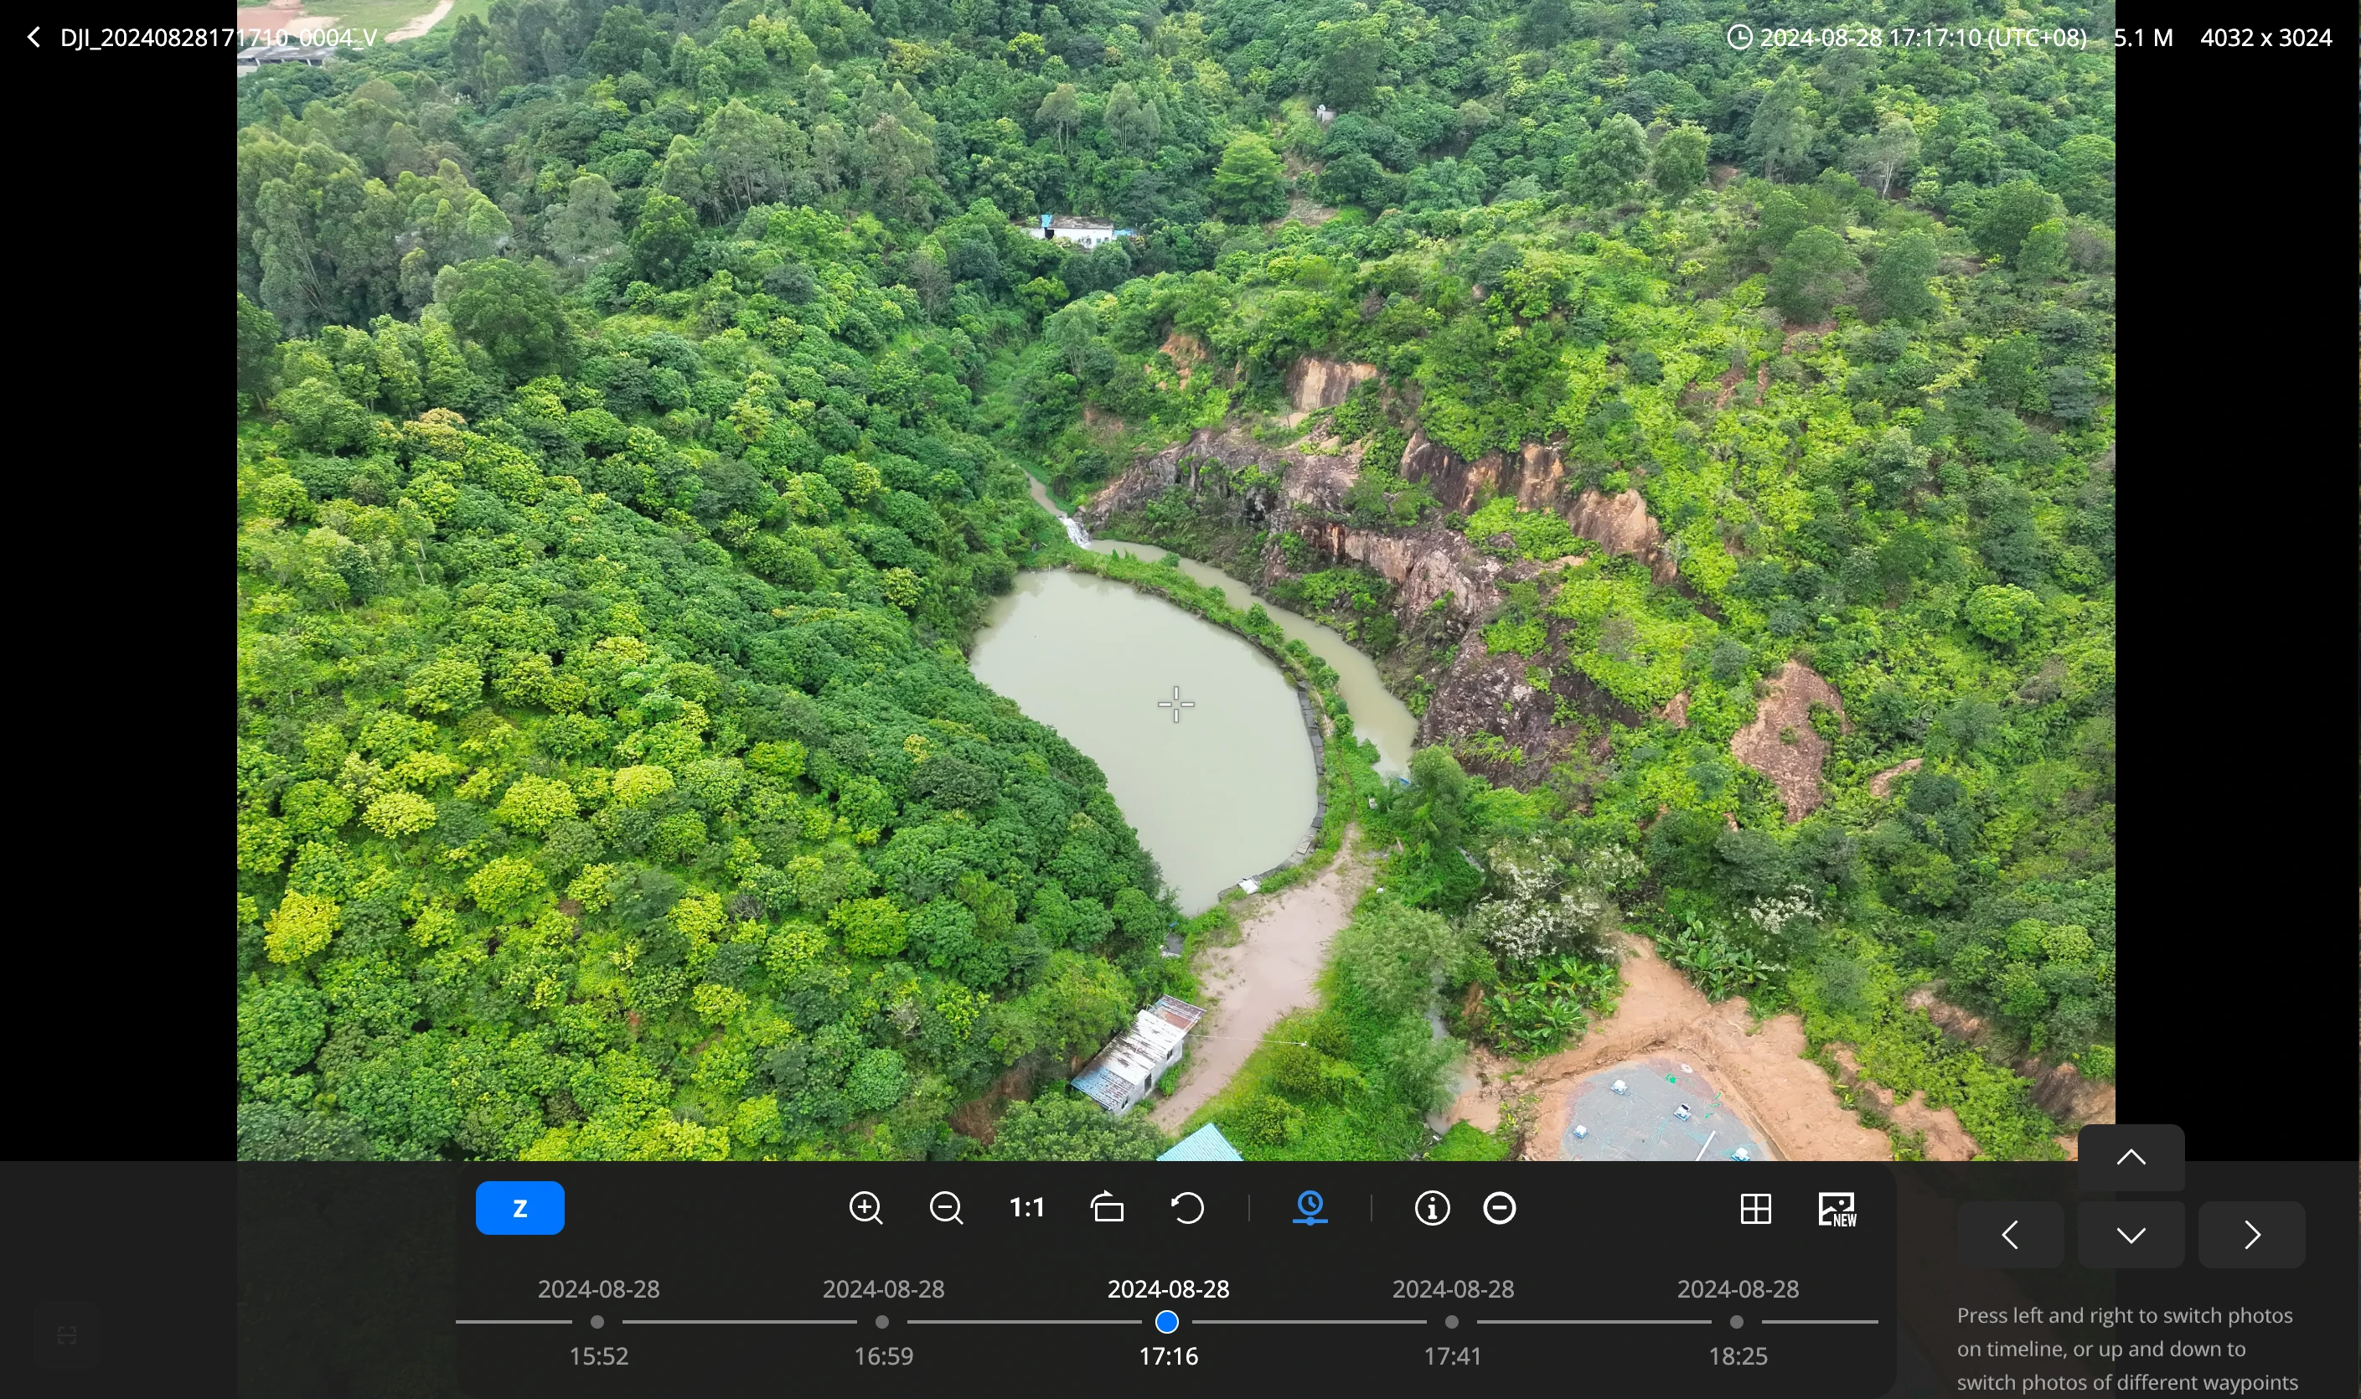Click the down chevron navigation button

click(x=2131, y=1235)
